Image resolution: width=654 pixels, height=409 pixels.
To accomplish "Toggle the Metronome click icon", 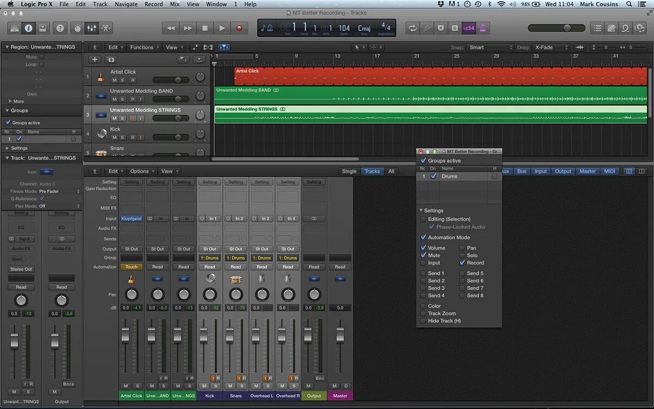I will pyautogui.click(x=482, y=28).
